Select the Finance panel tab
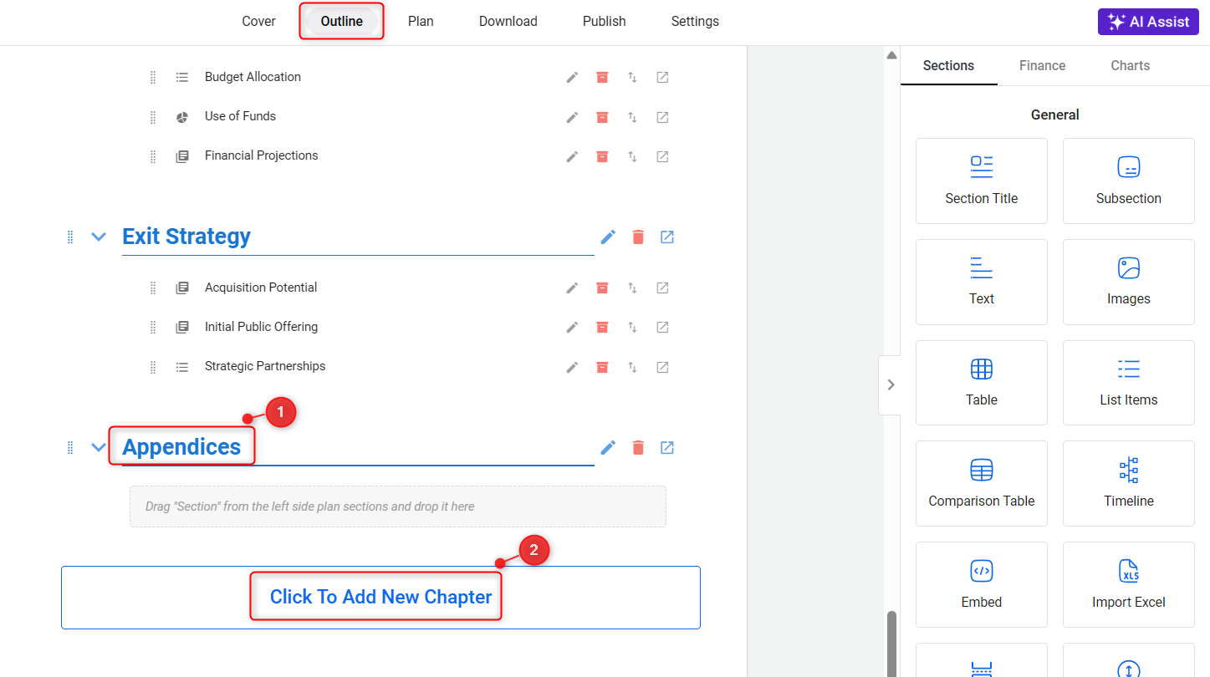This screenshot has width=1210, height=677. coord(1043,65)
